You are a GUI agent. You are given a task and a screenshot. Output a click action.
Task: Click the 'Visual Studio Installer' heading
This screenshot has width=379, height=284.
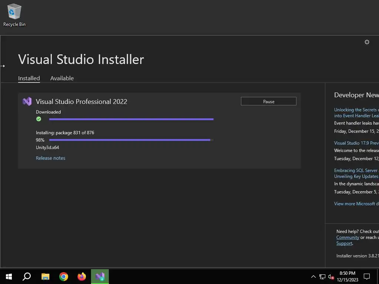click(81, 59)
